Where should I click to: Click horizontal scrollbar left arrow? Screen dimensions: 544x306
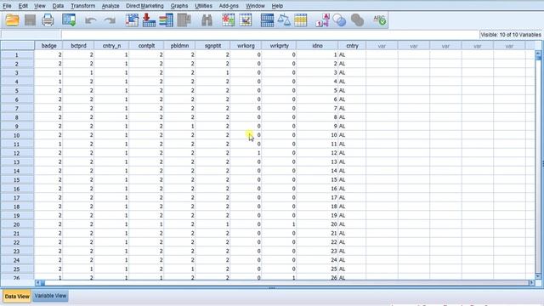(x=38, y=283)
